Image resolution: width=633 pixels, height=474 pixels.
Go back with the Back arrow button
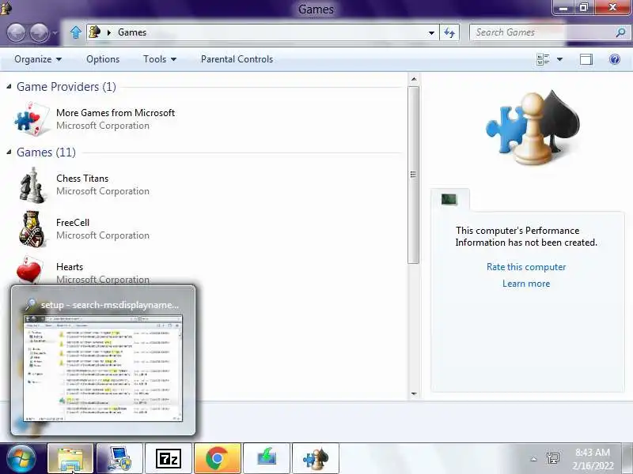[17, 32]
